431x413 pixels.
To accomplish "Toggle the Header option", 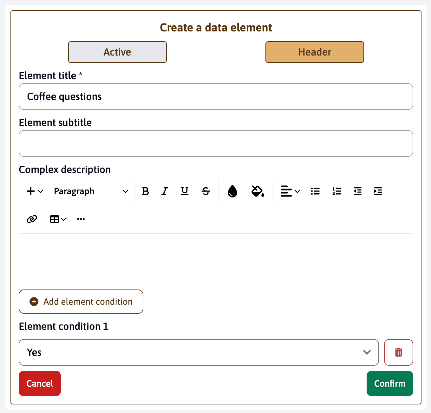I will pos(314,52).
